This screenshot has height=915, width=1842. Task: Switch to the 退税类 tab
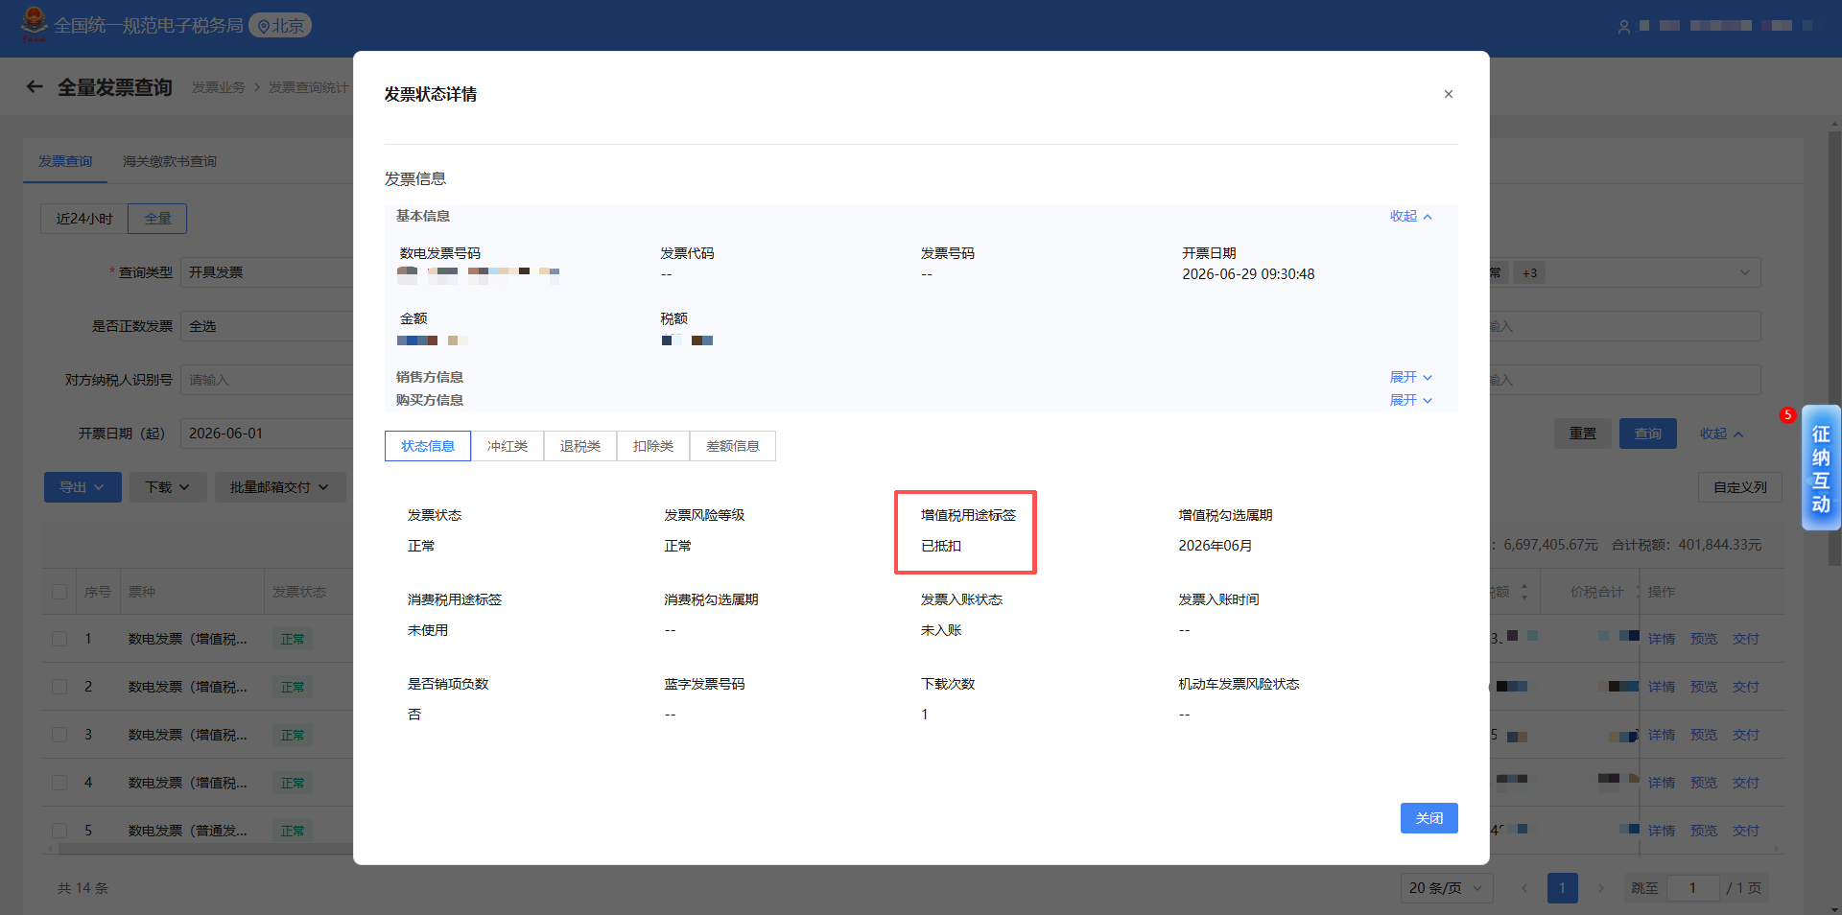580,446
